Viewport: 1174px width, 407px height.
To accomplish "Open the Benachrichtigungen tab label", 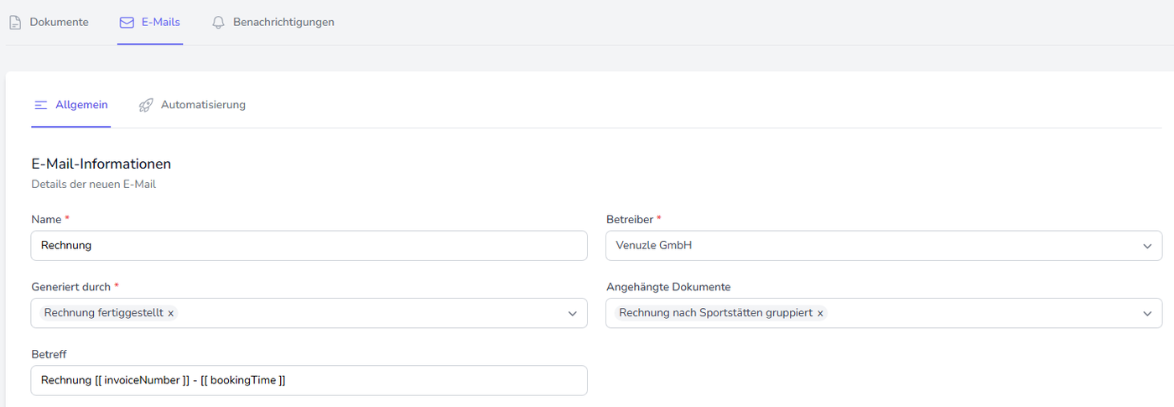I will 283,23.
